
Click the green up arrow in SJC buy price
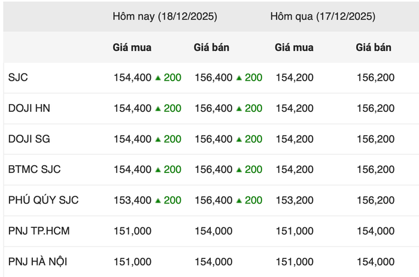158,78
